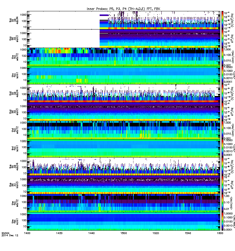Select the 1520 time axis label

156,233
